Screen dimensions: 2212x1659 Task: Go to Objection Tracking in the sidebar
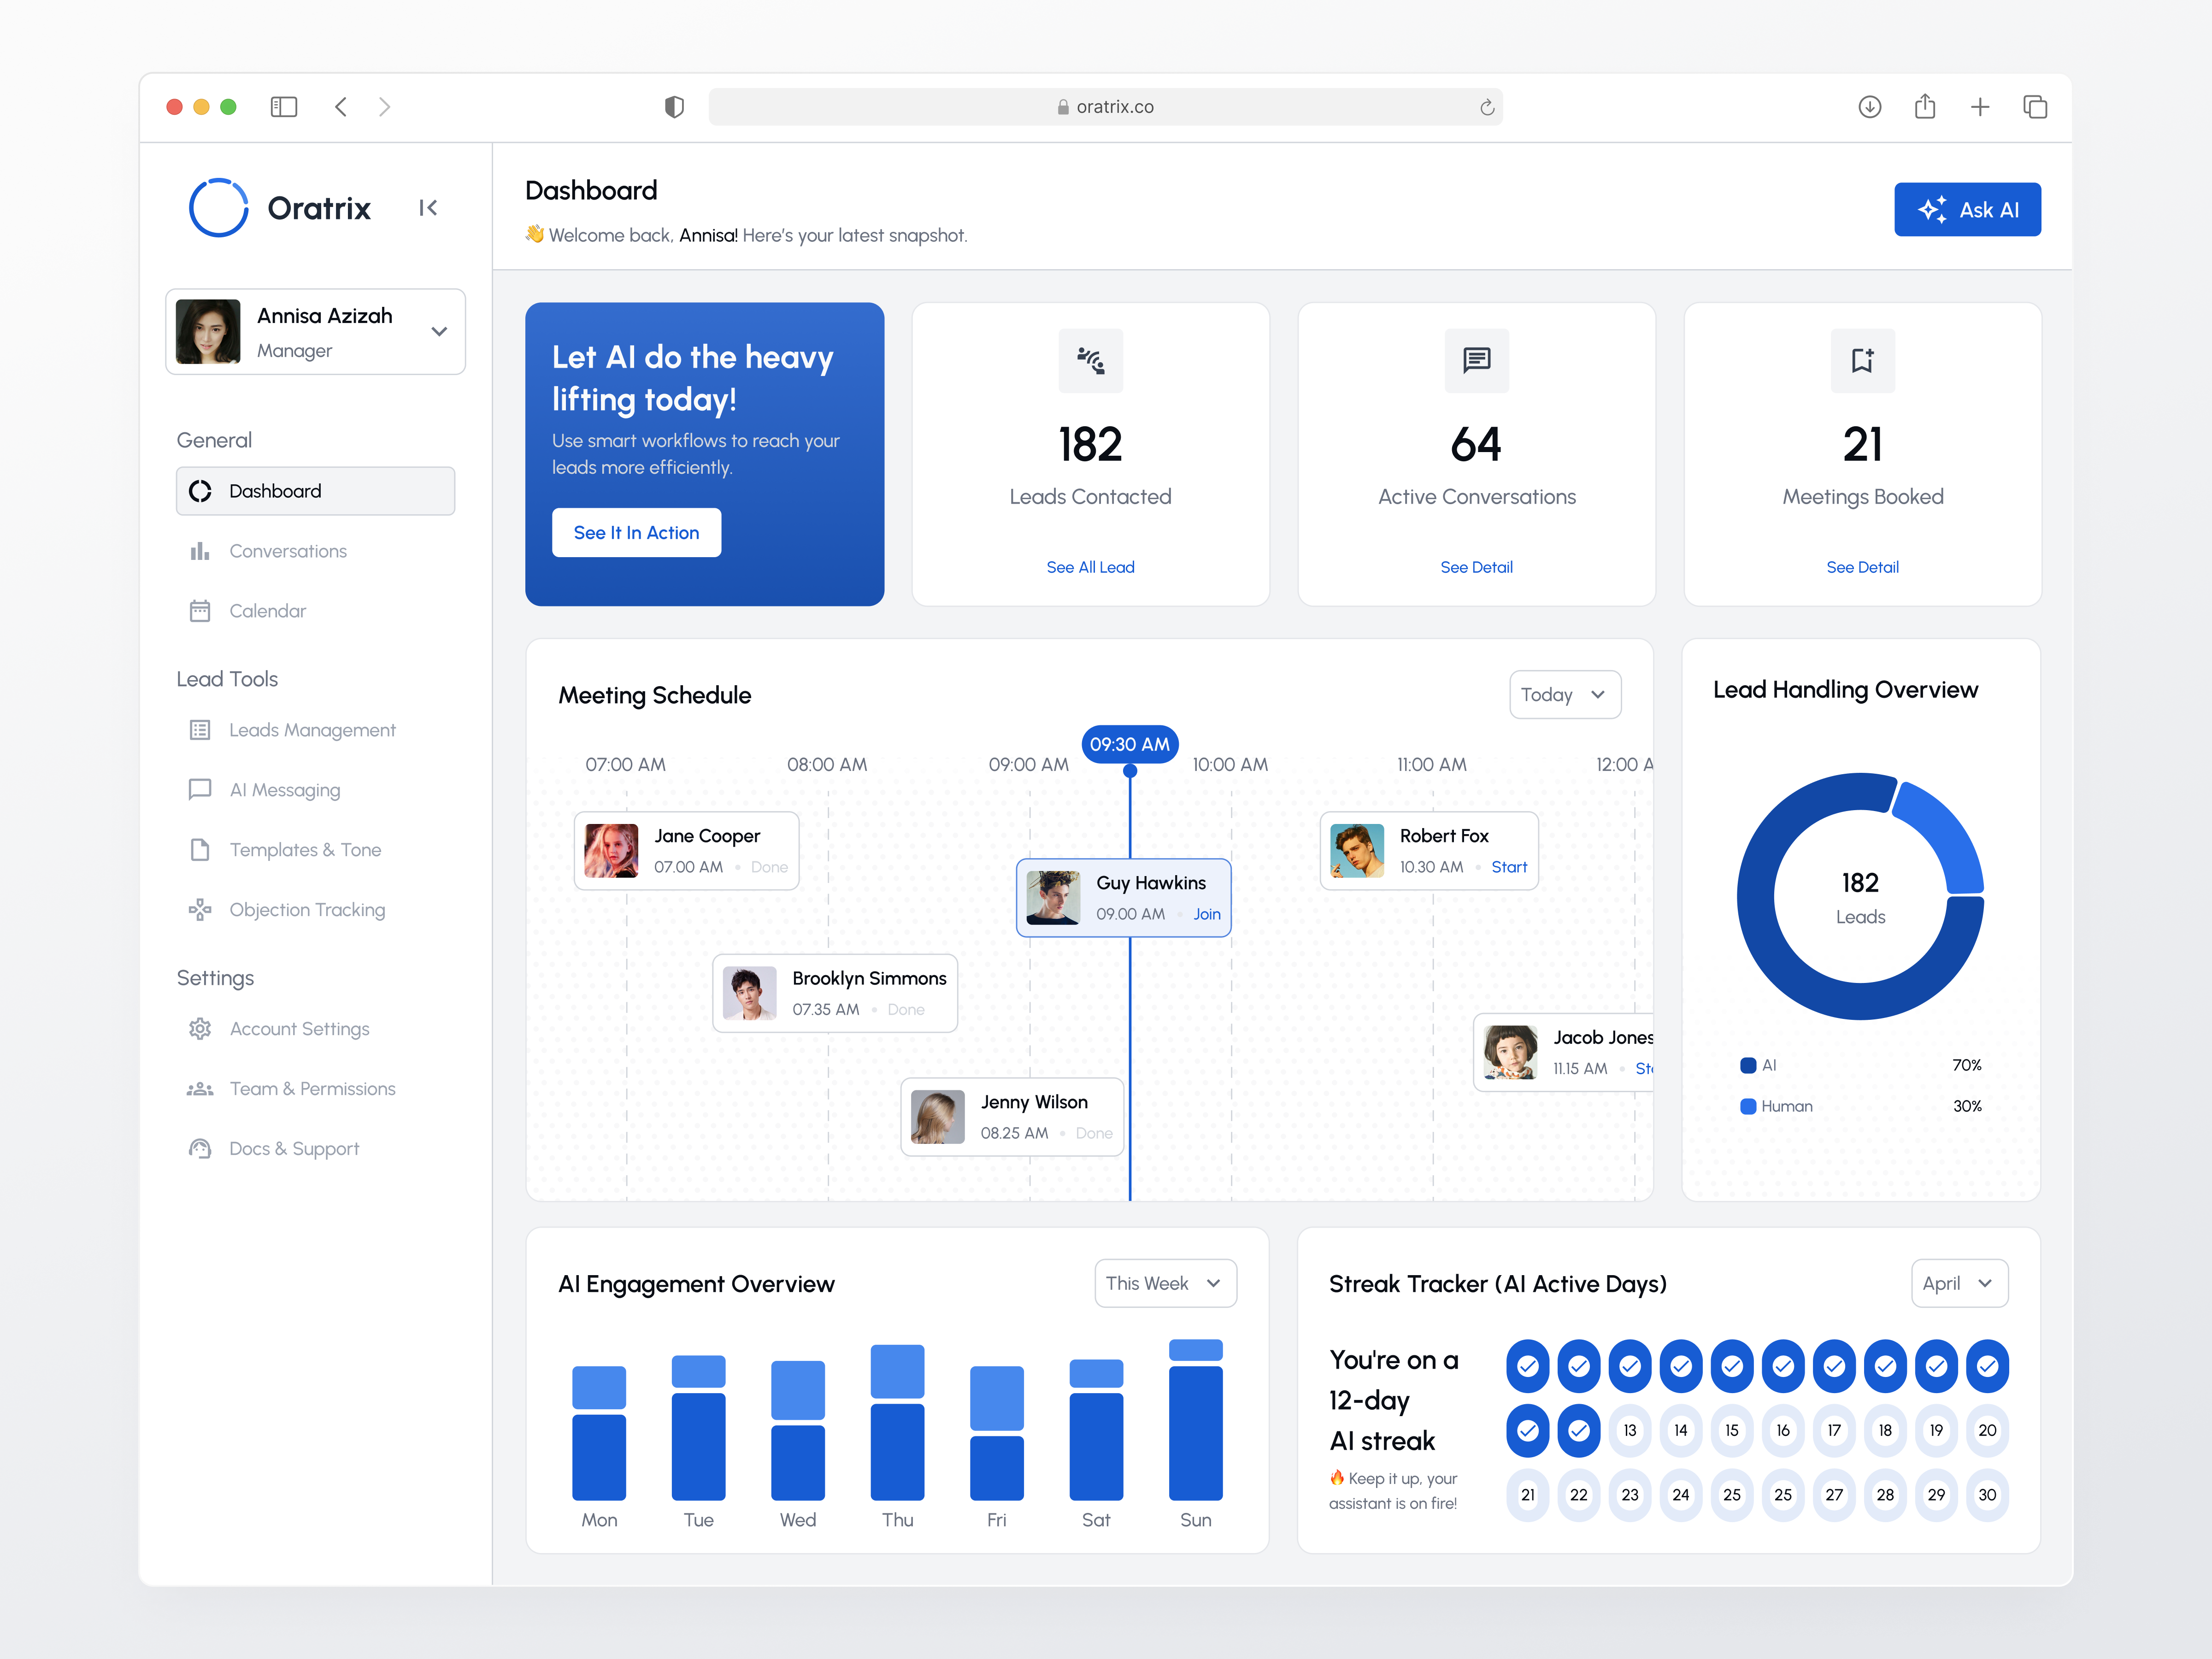[307, 910]
